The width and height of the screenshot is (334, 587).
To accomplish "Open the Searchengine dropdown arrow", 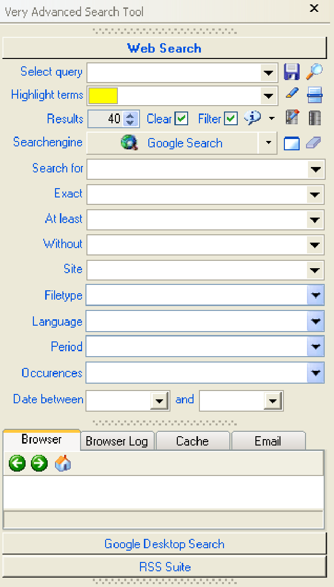I will [x=268, y=143].
